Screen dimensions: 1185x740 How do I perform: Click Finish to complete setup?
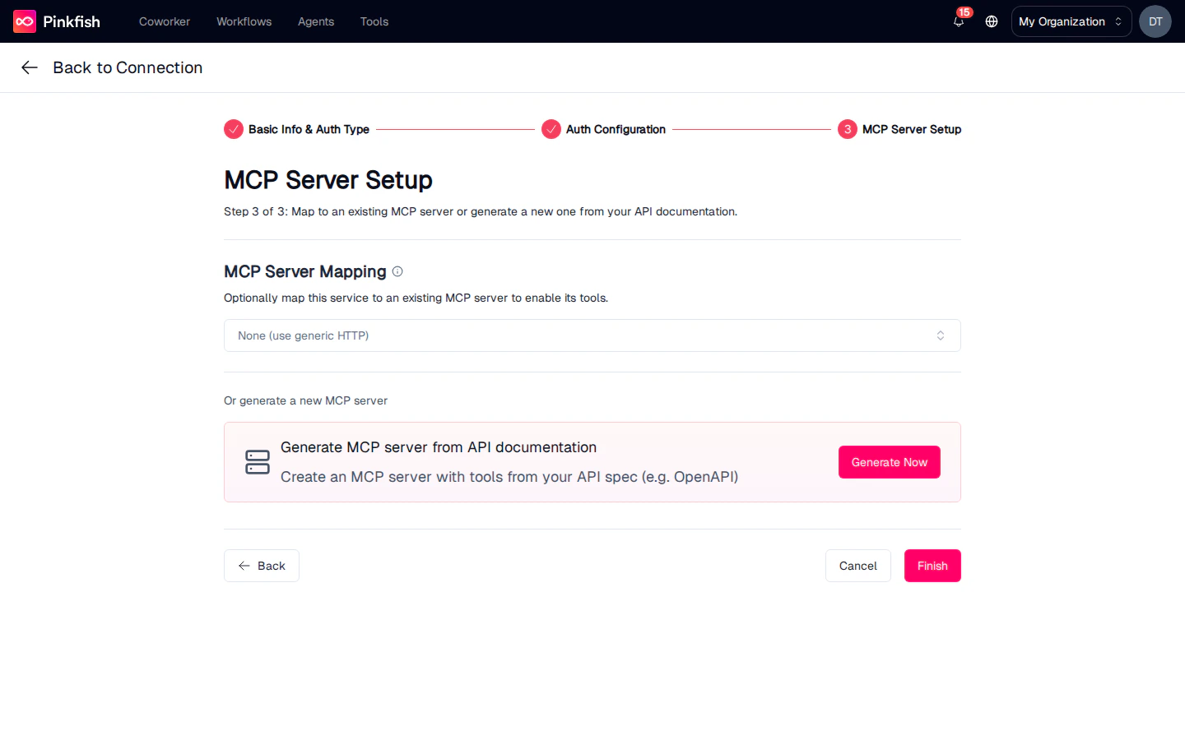pos(932,566)
